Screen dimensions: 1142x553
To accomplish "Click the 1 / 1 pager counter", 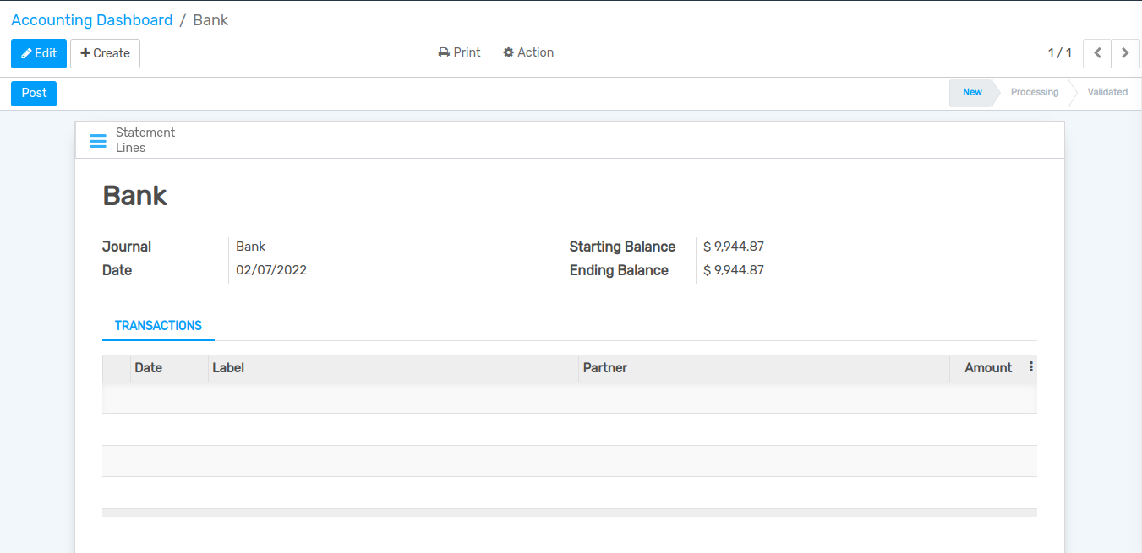I will (1059, 53).
